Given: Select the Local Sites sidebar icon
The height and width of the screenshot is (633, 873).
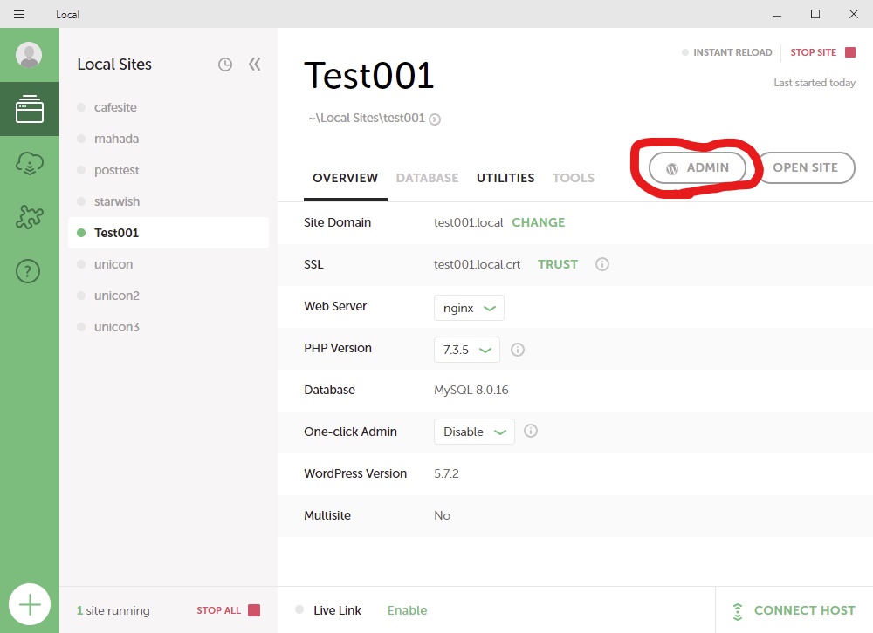Looking at the screenshot, I should pos(30,109).
